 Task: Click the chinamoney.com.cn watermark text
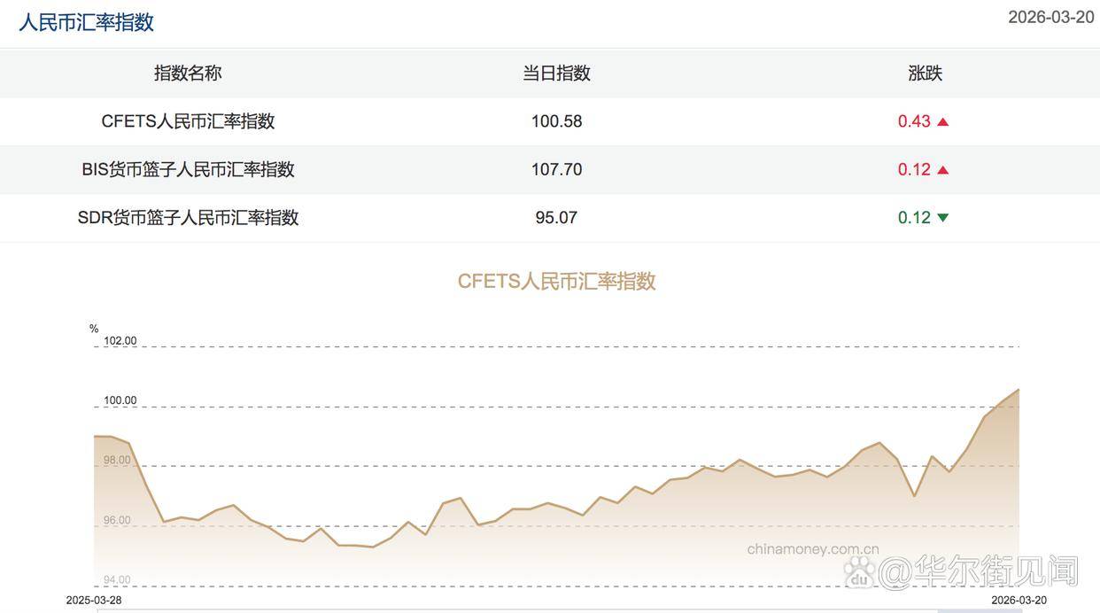pyautogui.click(x=812, y=549)
